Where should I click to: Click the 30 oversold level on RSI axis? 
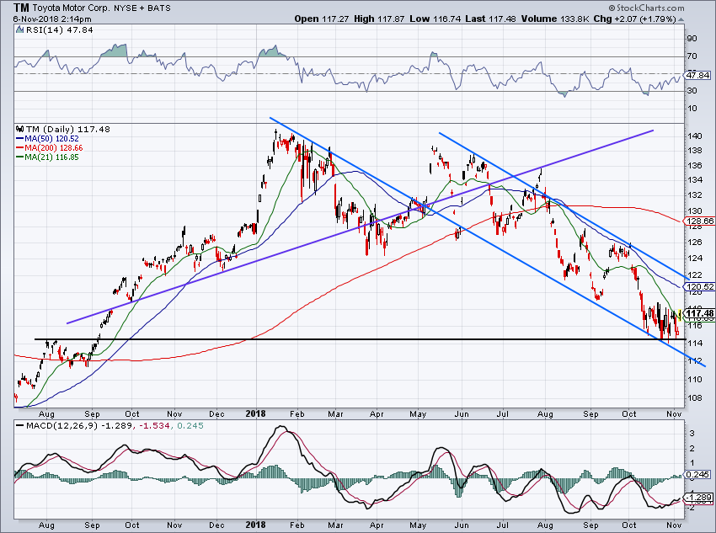[692, 90]
